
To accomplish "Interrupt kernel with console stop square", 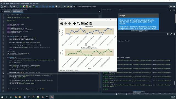I will (167, 34).
